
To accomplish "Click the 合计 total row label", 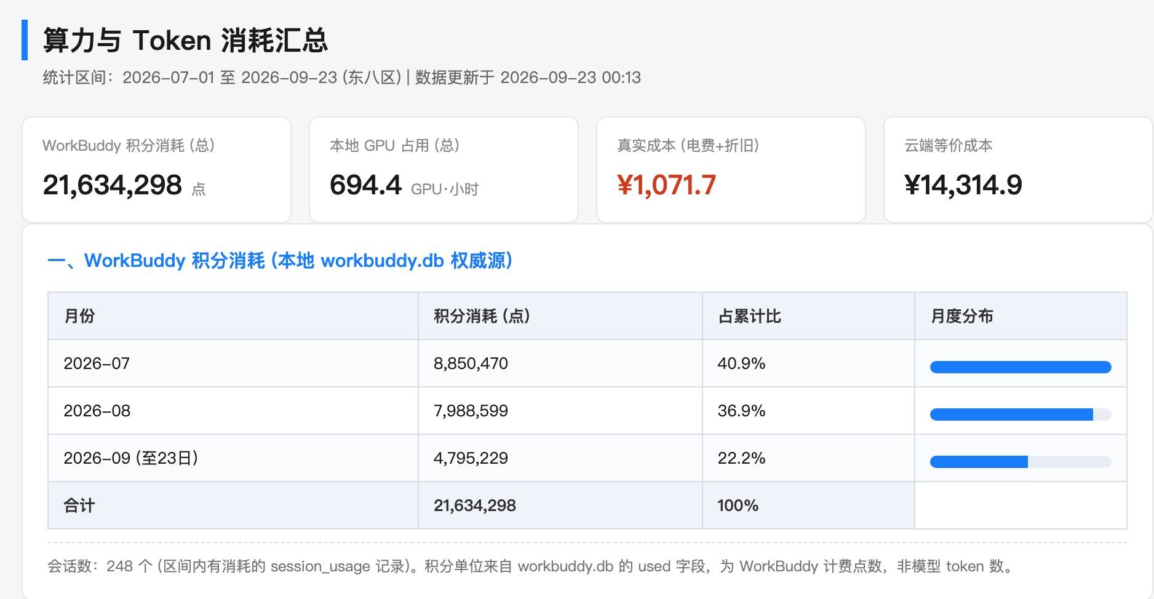I will click(79, 506).
